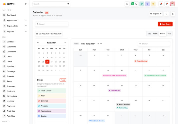Viewport: 178px width, 124px height.
Task: Open Contacts in sidebar
Action: 11,42
